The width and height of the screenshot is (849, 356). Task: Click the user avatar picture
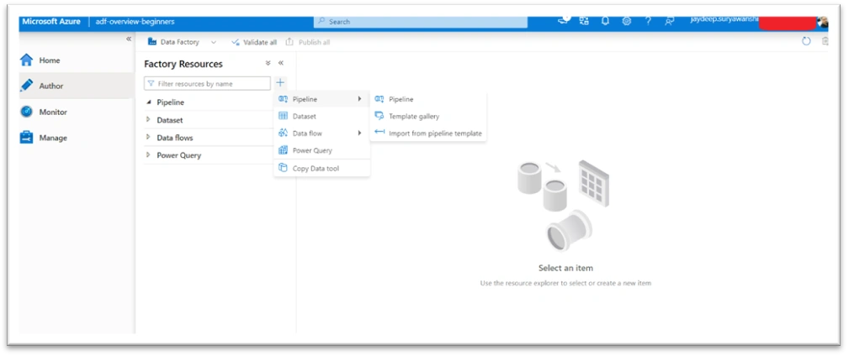(x=823, y=22)
